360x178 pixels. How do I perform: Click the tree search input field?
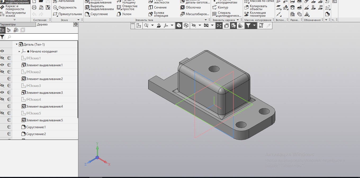pos(42,37)
